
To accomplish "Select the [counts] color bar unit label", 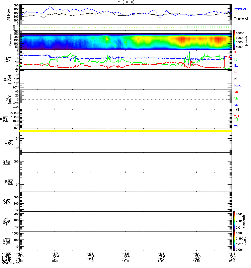I will pos(246,40).
